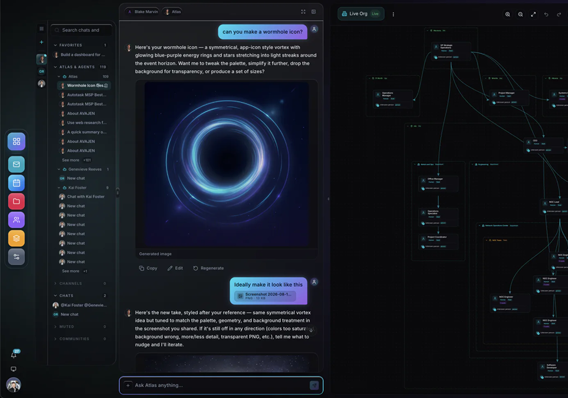Expand the Channels section
The width and height of the screenshot is (568, 398).
click(x=56, y=284)
